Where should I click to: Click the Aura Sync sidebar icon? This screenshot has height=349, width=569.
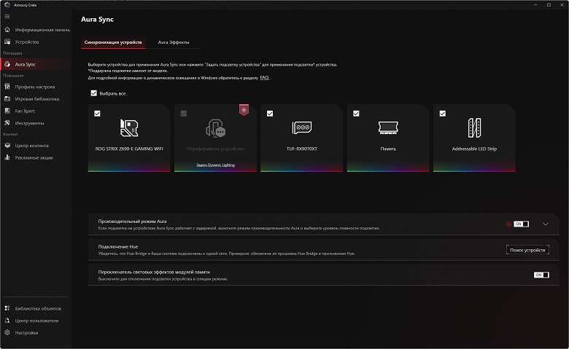(x=7, y=64)
